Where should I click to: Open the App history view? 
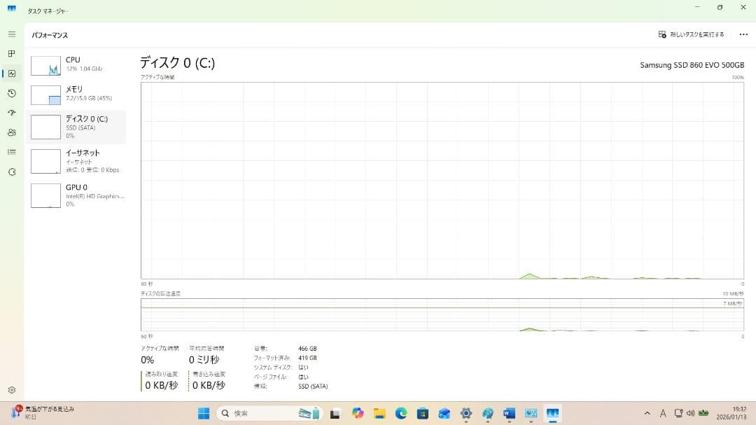11,92
